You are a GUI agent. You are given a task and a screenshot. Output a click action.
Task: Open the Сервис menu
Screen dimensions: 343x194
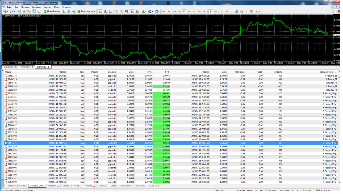(x=47, y=7)
